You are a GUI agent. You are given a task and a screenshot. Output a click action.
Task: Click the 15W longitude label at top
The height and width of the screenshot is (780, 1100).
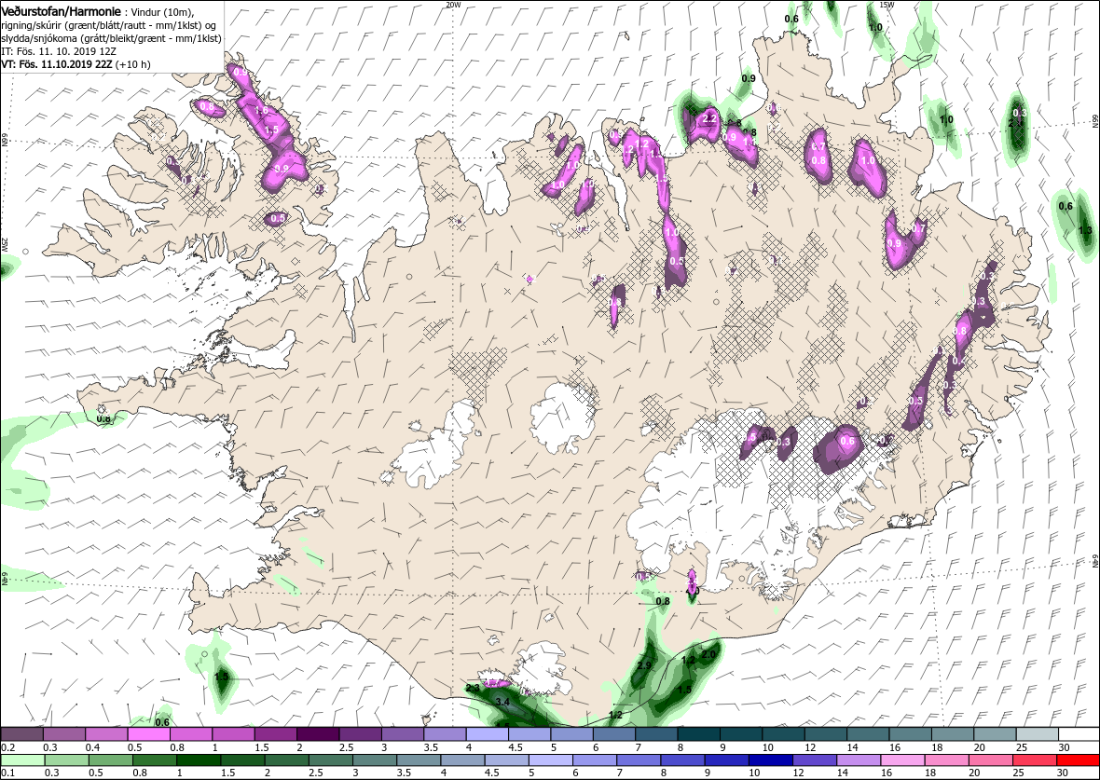887,5
